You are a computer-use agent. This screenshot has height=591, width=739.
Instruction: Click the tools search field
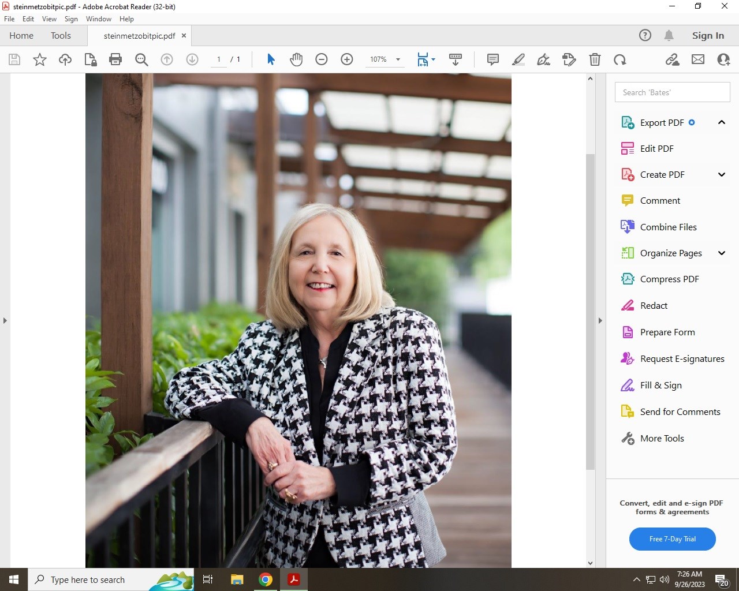pyautogui.click(x=672, y=92)
